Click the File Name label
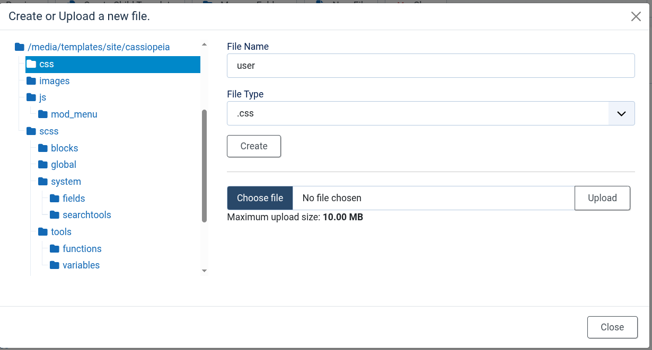This screenshot has height=350, width=652. tap(248, 47)
